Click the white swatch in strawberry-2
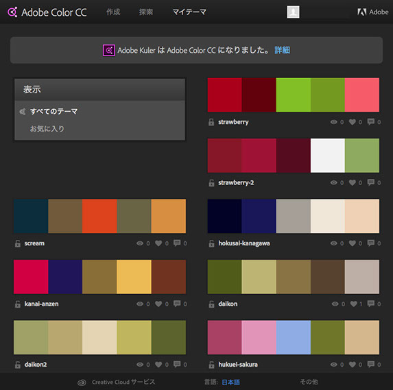393x390 pixels. pos(328,156)
